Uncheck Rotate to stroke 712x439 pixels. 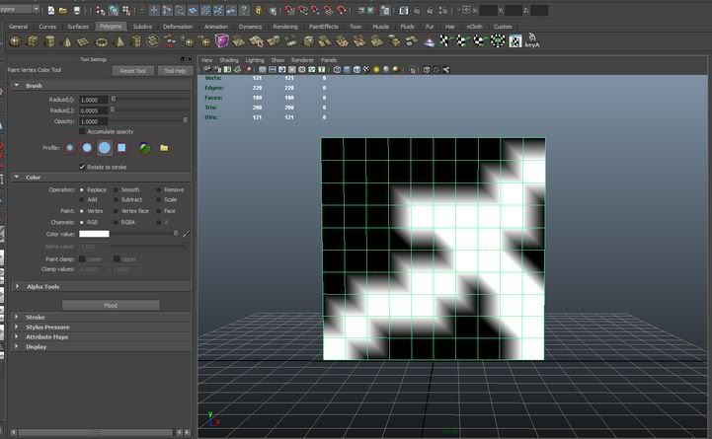pyautogui.click(x=83, y=167)
